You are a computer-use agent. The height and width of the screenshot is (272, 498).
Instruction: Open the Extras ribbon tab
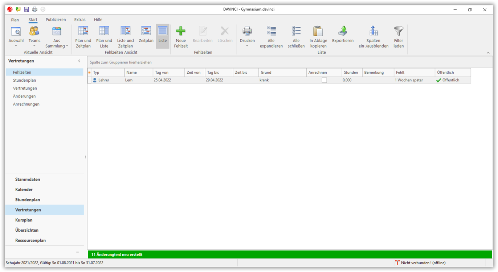tap(80, 20)
